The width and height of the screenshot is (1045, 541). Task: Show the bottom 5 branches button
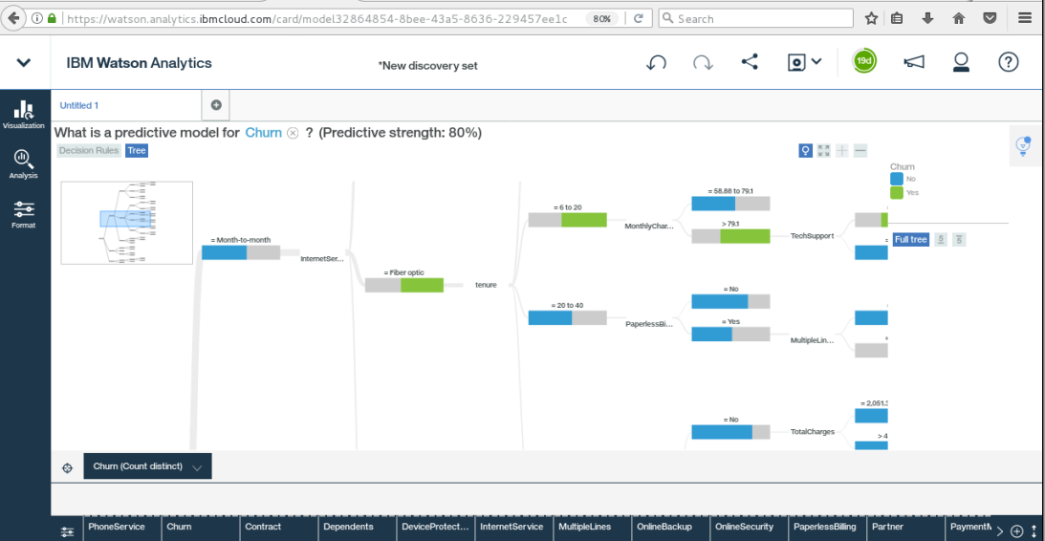tap(958, 239)
